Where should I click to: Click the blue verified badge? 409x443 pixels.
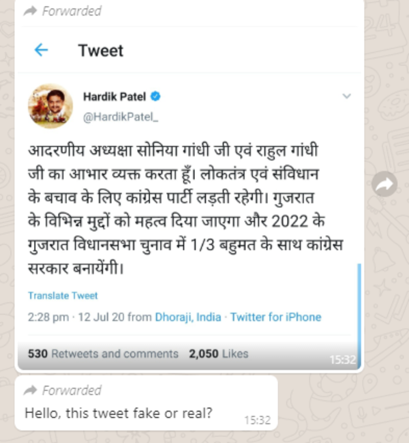[156, 96]
